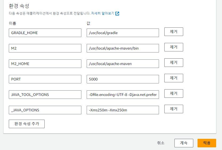Open the 자세히 알아보기 link
222x150 pixels.
103,13
